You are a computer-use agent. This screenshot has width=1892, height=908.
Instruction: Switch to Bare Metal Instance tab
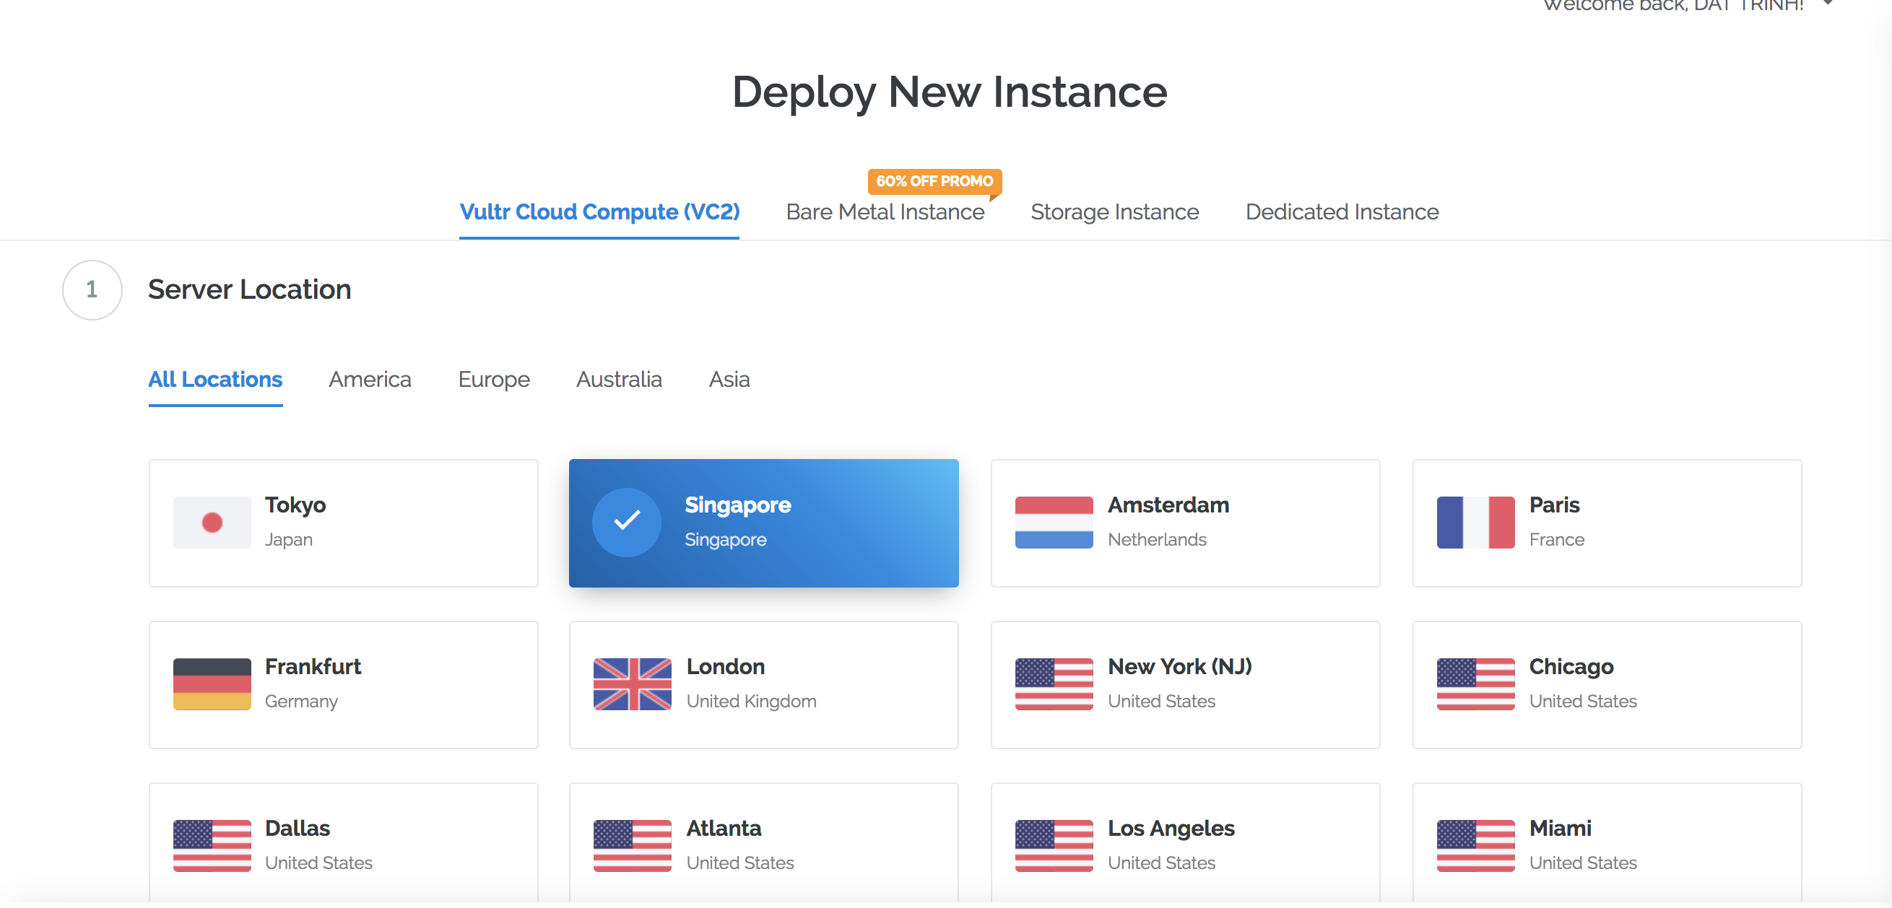tap(885, 211)
